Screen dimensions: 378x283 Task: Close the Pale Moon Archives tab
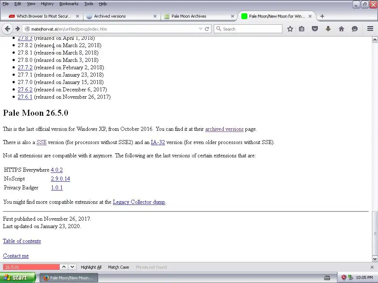tap(233, 16)
